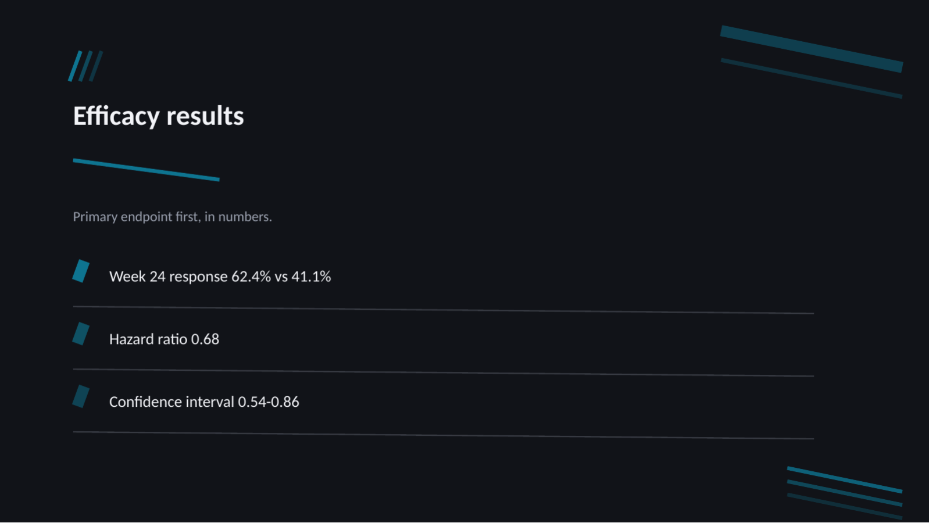Click the divider line under Hazard ratio
929x523 pixels.
click(x=443, y=372)
